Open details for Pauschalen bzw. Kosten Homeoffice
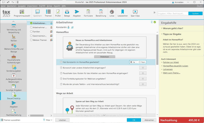Viewport: 204px width, 123px height. (x=143, y=73)
